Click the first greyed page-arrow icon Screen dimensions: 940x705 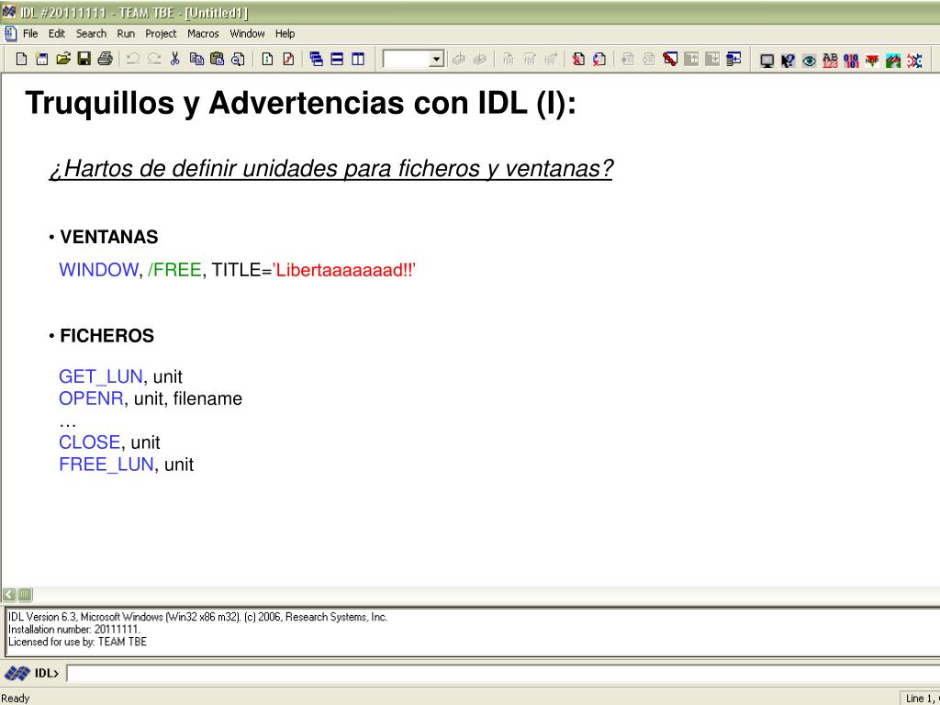pyautogui.click(x=628, y=59)
